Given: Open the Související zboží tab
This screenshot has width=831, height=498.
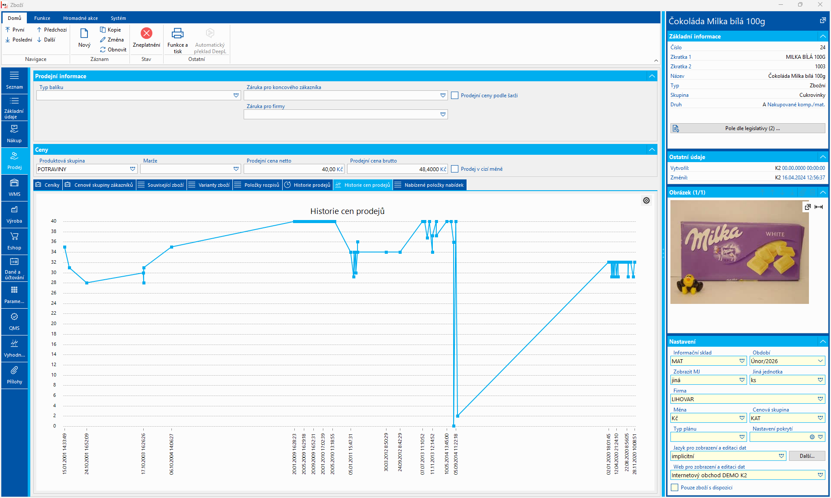Looking at the screenshot, I should pos(161,185).
